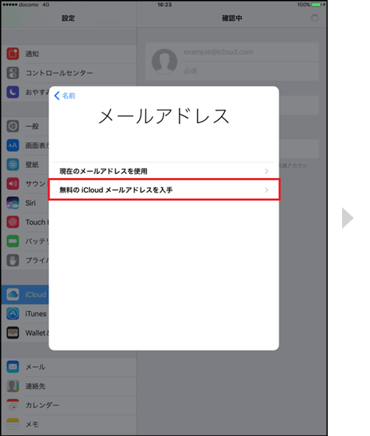Tap the 16:23 clock in status bar
This screenshot has width=370, height=436.
tap(165, 5)
